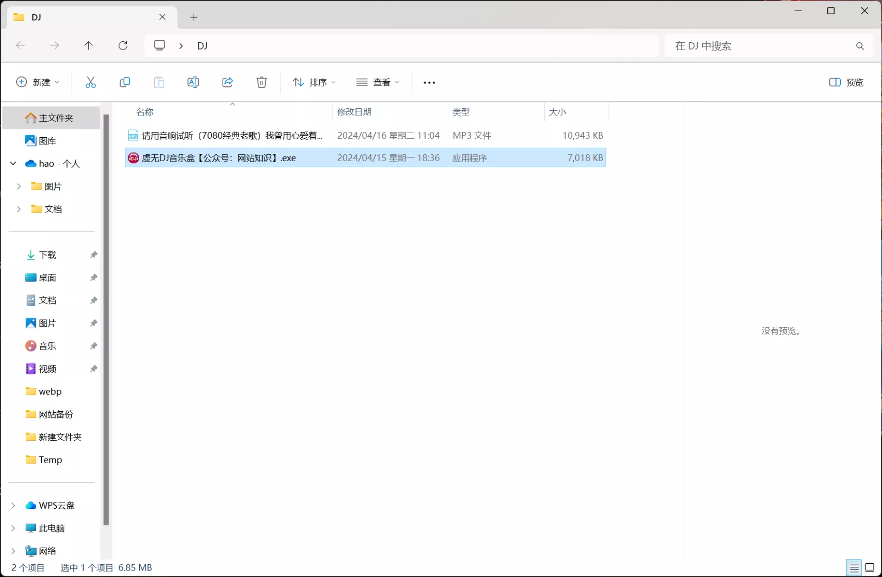Open the 查看 view dropdown
This screenshot has width=882, height=577.
[x=378, y=82]
